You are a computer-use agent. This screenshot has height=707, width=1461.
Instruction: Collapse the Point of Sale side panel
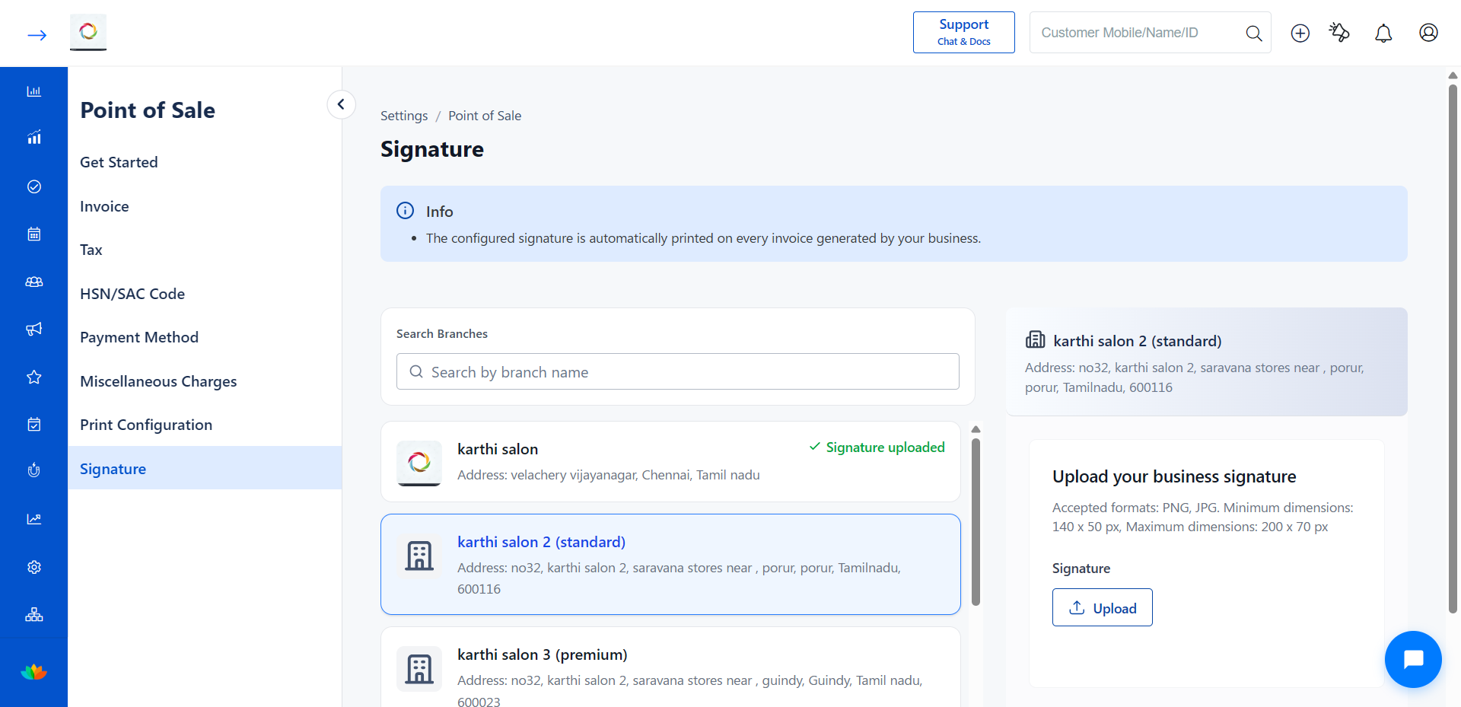[x=341, y=104]
